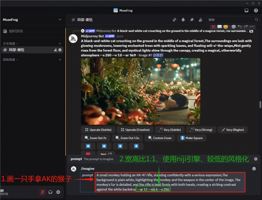Screen dimensions: 262x200
Task: Click the red X reaction on message toolbar
Action: (x=213, y=27)
